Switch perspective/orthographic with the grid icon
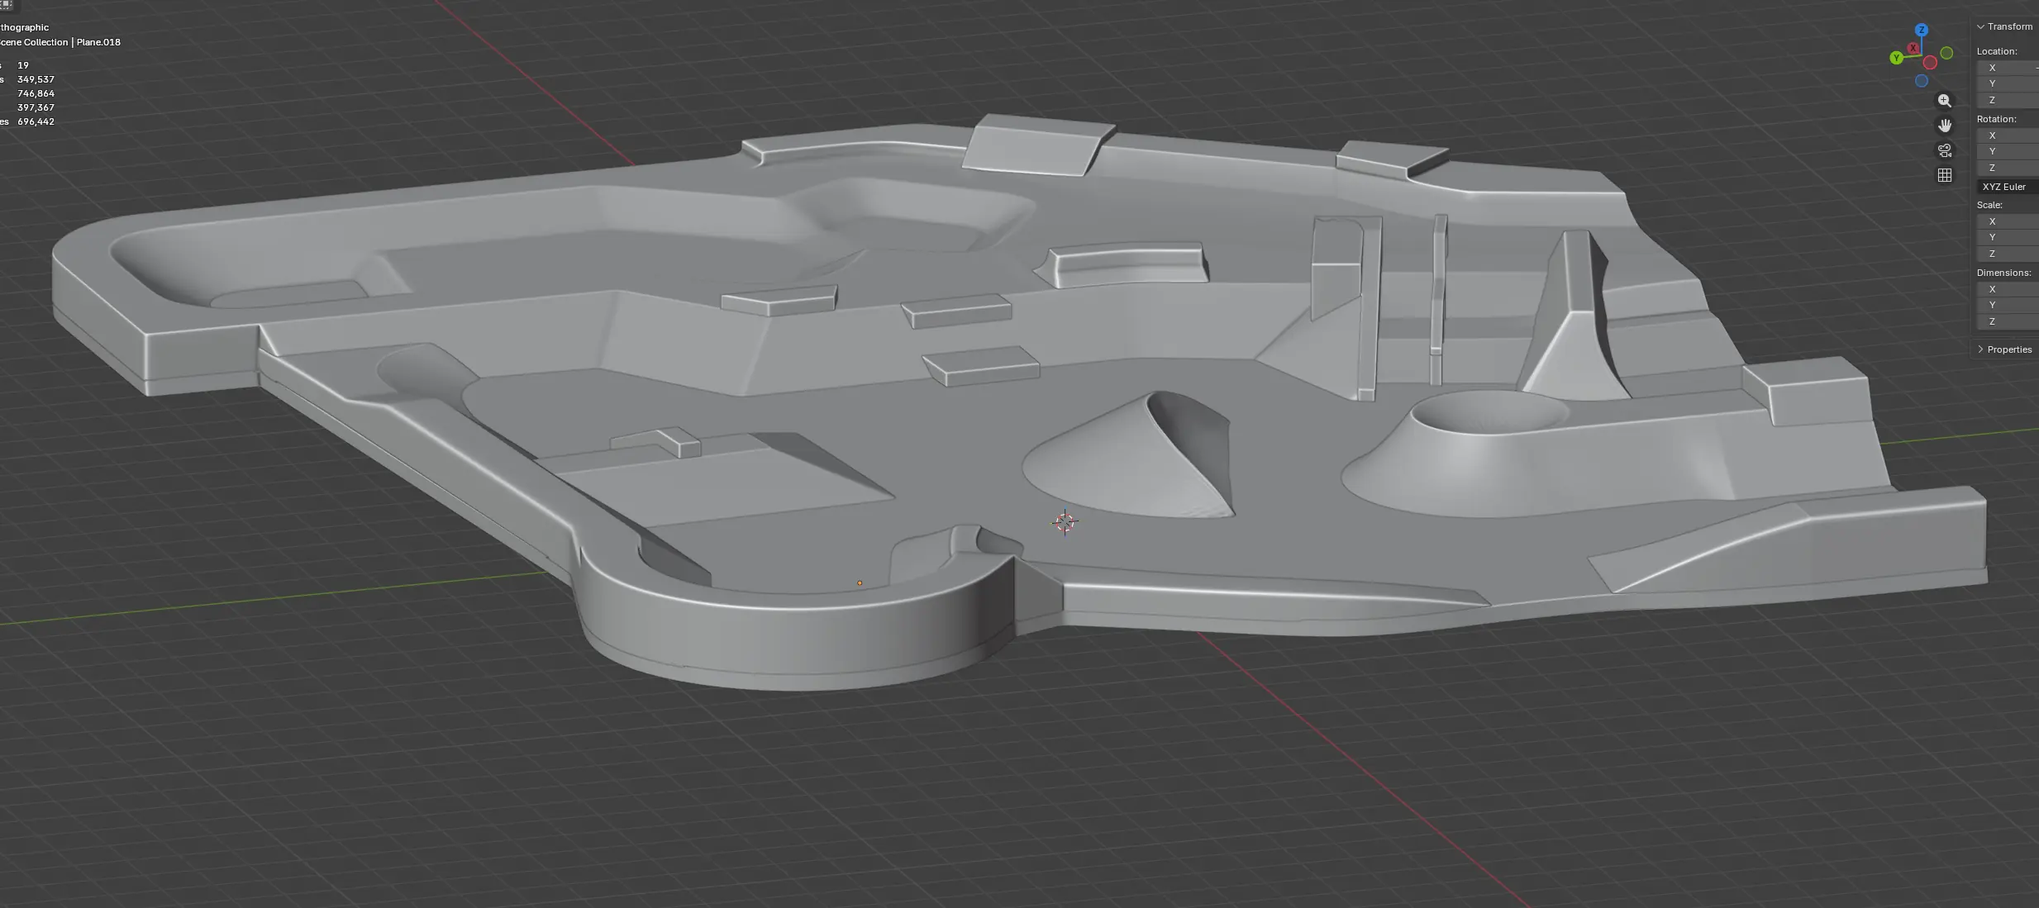The width and height of the screenshot is (2039, 908). pyautogui.click(x=1944, y=175)
